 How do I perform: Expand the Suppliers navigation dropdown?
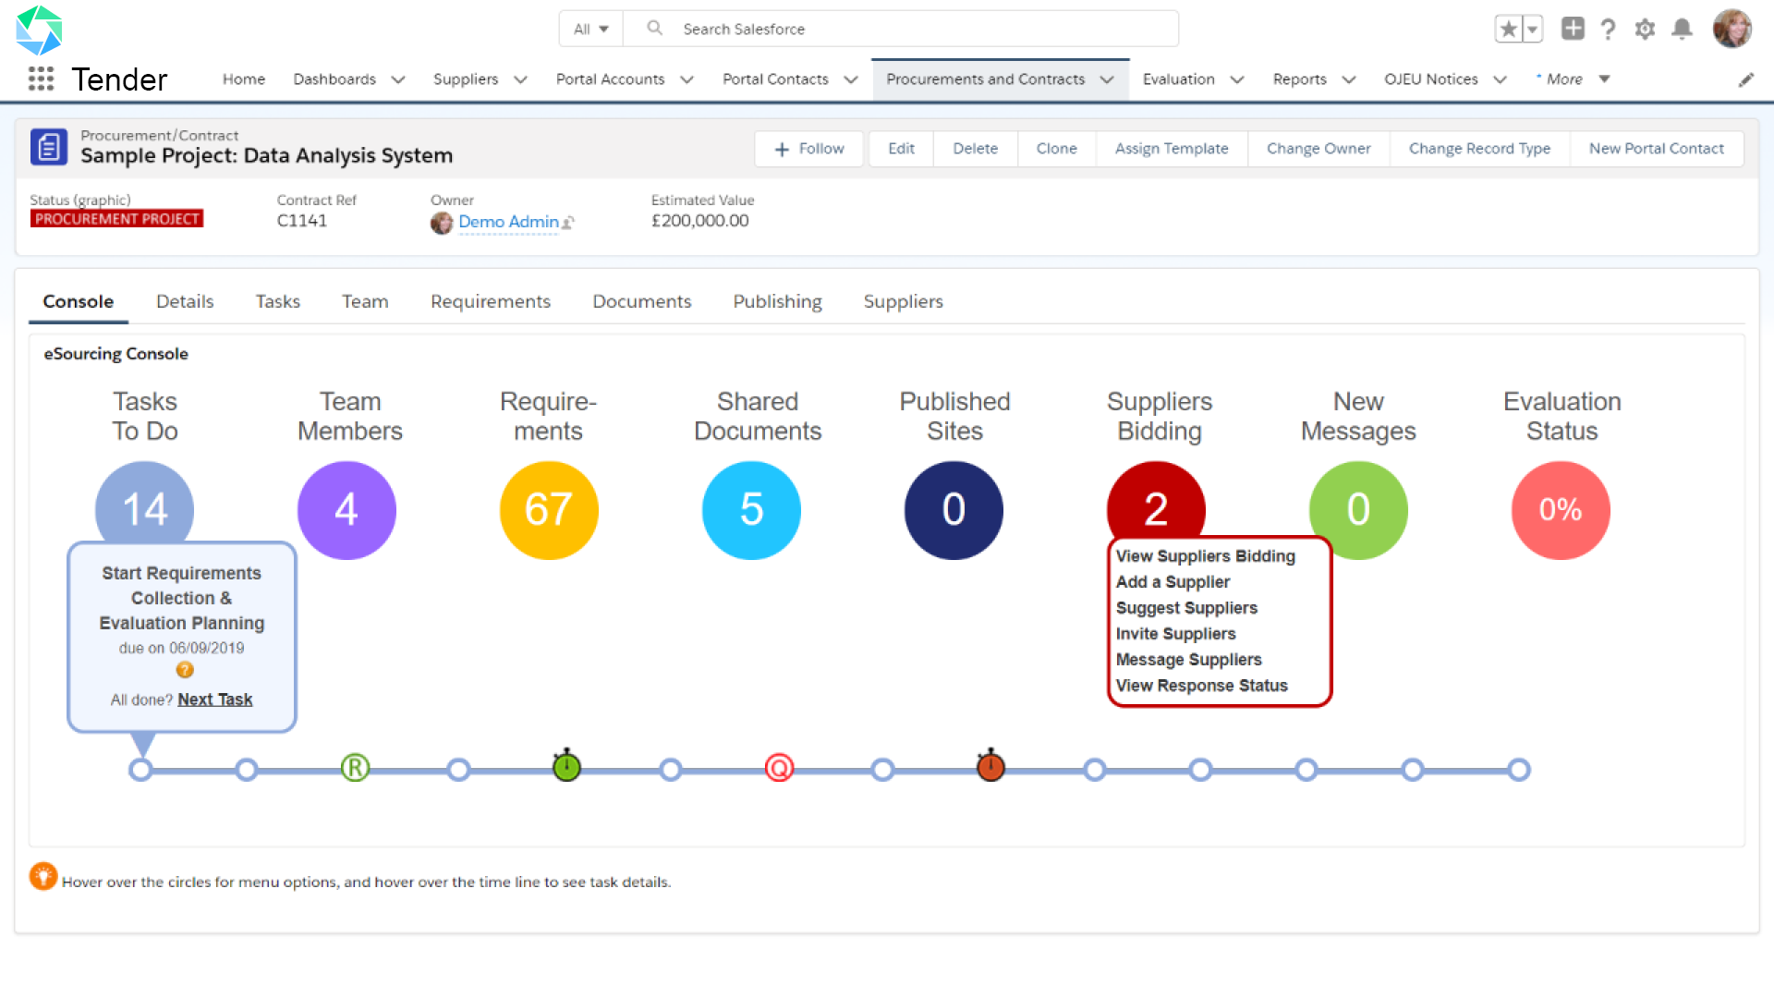click(521, 79)
